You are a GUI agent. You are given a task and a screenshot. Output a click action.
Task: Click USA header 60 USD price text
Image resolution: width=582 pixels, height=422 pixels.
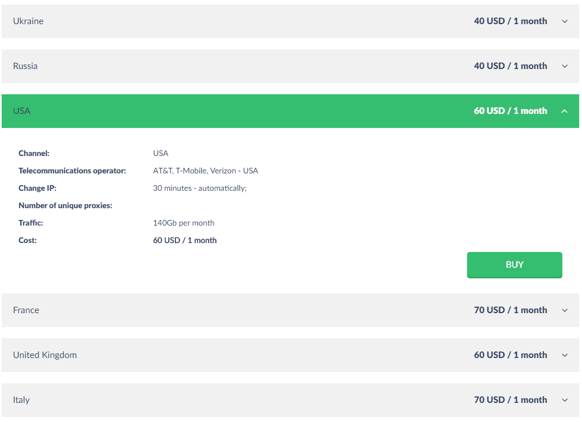coord(510,111)
